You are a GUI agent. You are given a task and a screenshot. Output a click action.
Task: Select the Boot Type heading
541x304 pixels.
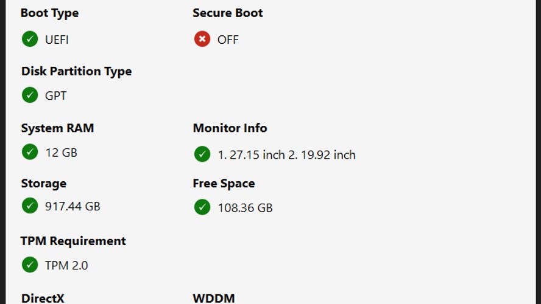click(49, 13)
